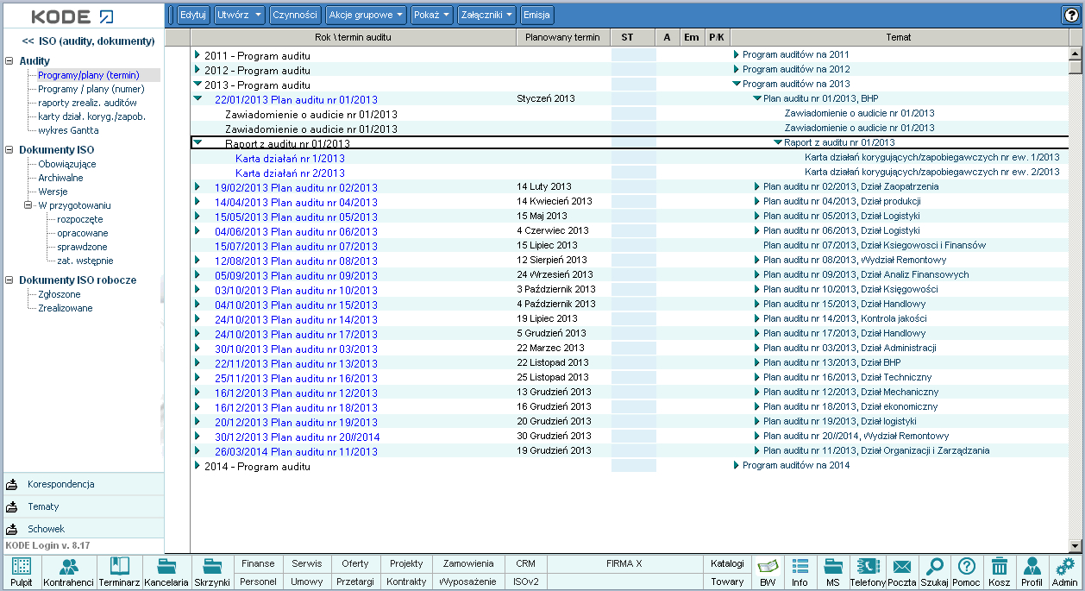This screenshot has width=1085, height=591.
Task: Open the Szukaj search icon
Action: pos(934,572)
